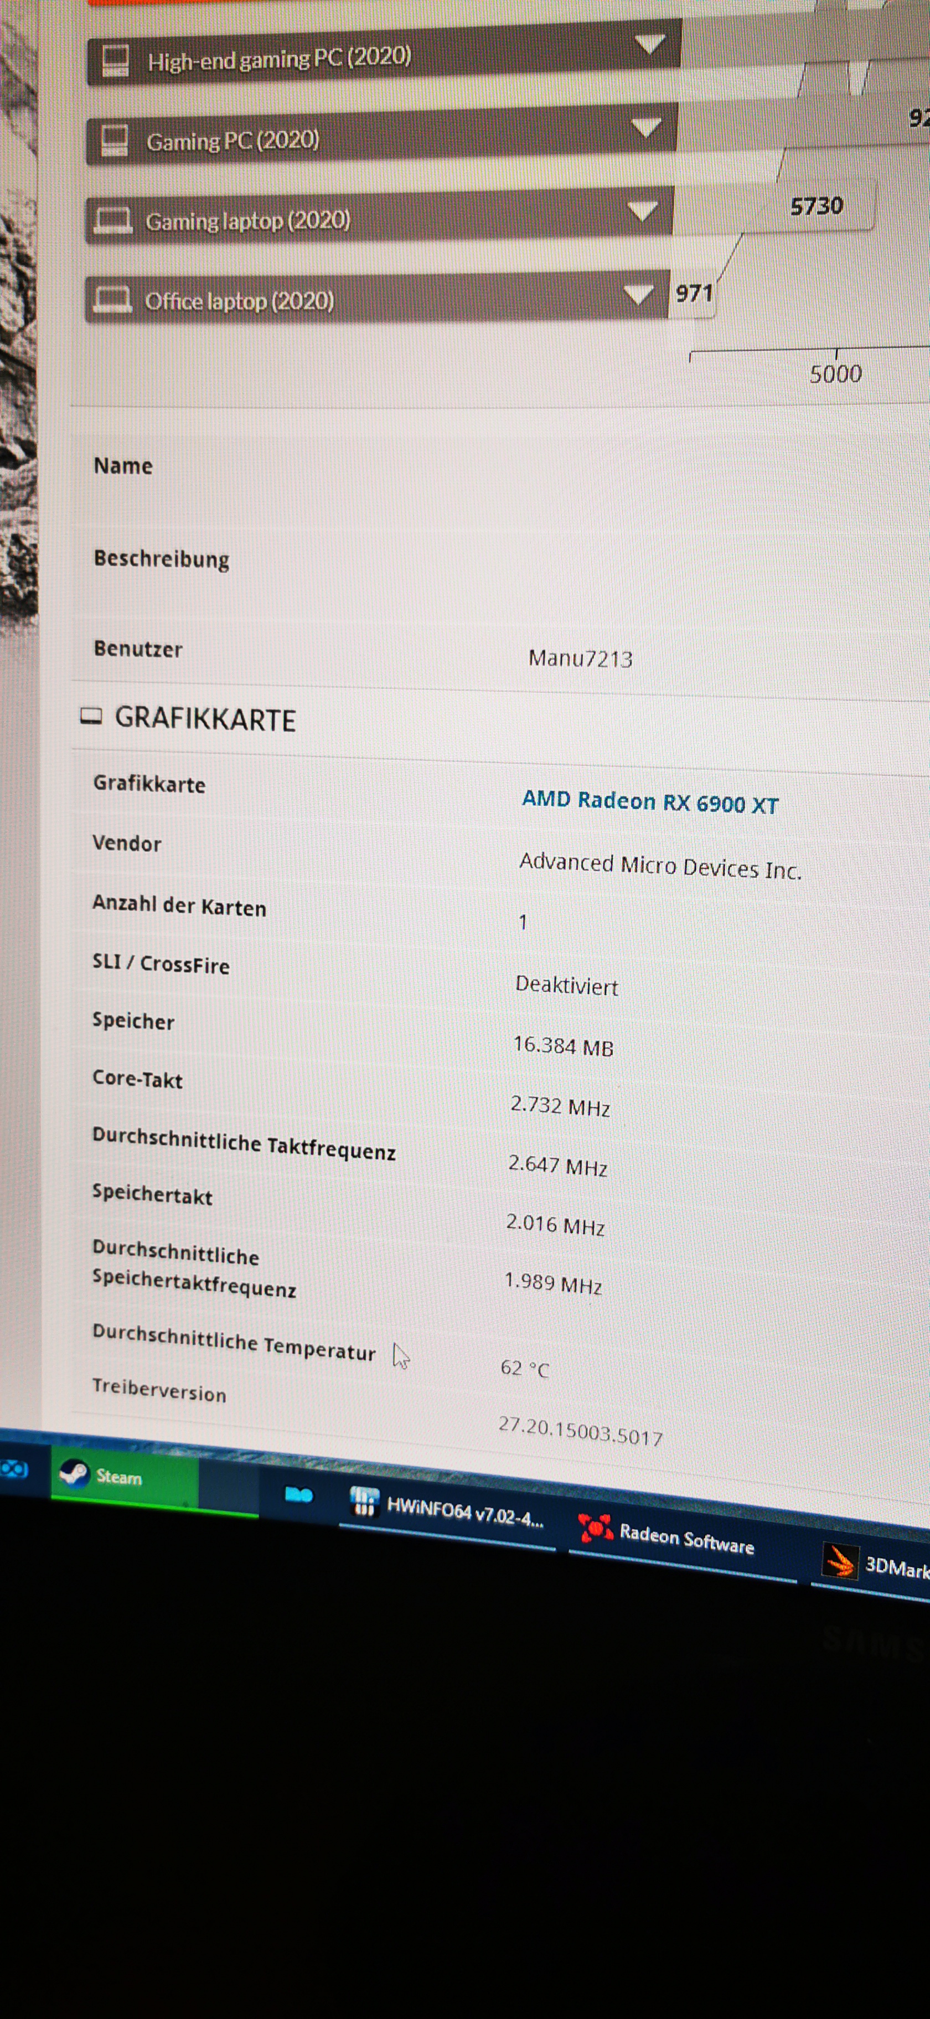Expand the Office laptop (2020) dropdown arrow
The height and width of the screenshot is (2019, 930).
coord(638,294)
